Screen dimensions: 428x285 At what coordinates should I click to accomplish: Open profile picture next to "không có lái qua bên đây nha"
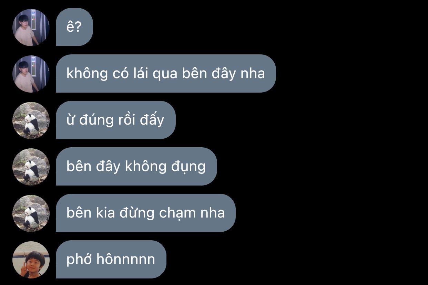click(x=31, y=74)
